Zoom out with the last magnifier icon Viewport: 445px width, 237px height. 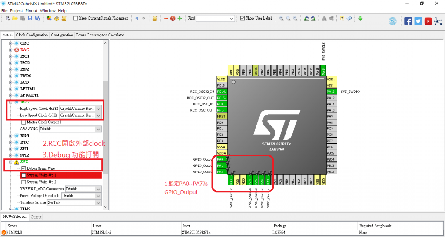click(295, 18)
